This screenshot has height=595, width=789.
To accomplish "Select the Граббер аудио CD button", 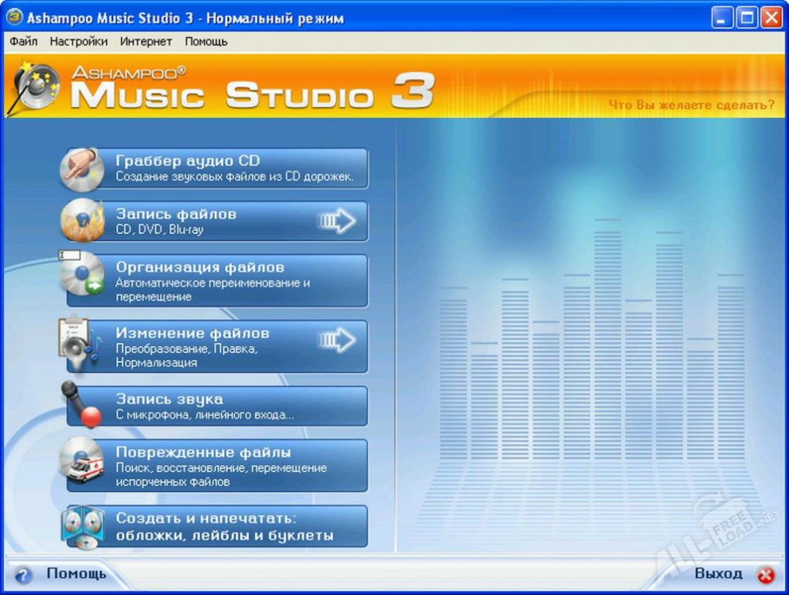I will tap(233, 168).
